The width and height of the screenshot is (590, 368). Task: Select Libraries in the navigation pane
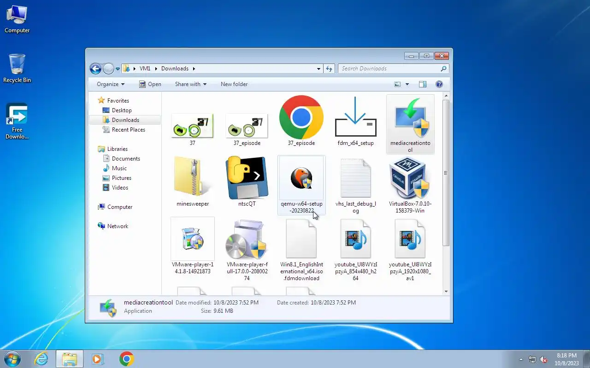click(x=118, y=149)
